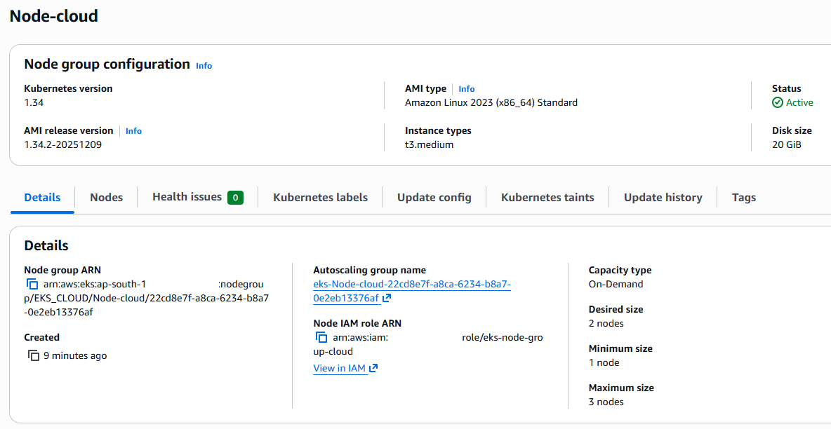Open the Health issues tab
The height and width of the screenshot is (429, 831).
[187, 197]
